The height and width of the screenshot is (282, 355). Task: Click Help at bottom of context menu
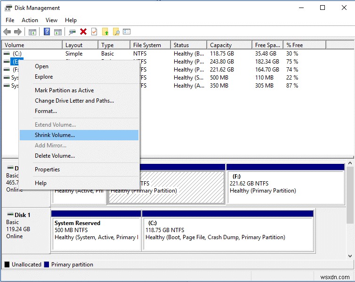coord(79,183)
